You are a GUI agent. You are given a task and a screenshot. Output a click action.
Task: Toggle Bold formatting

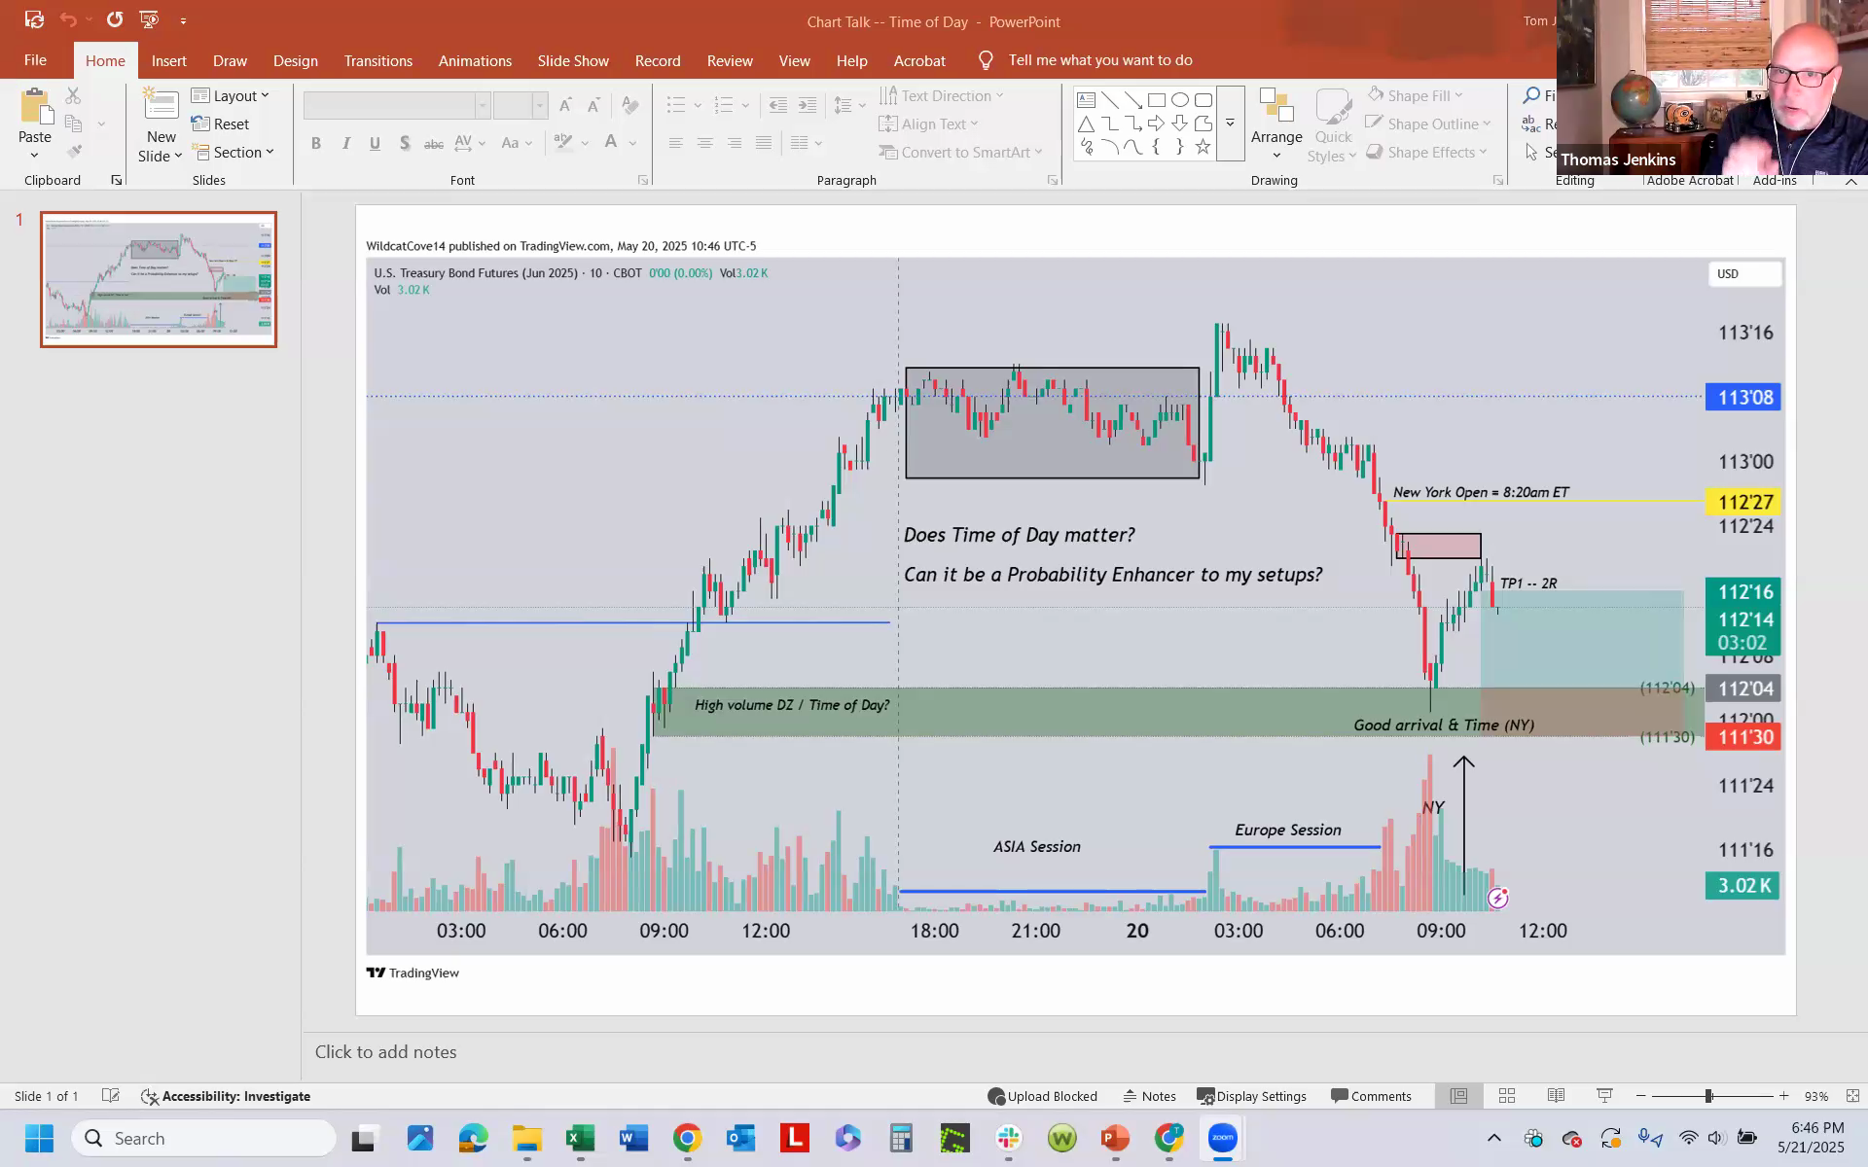316,143
